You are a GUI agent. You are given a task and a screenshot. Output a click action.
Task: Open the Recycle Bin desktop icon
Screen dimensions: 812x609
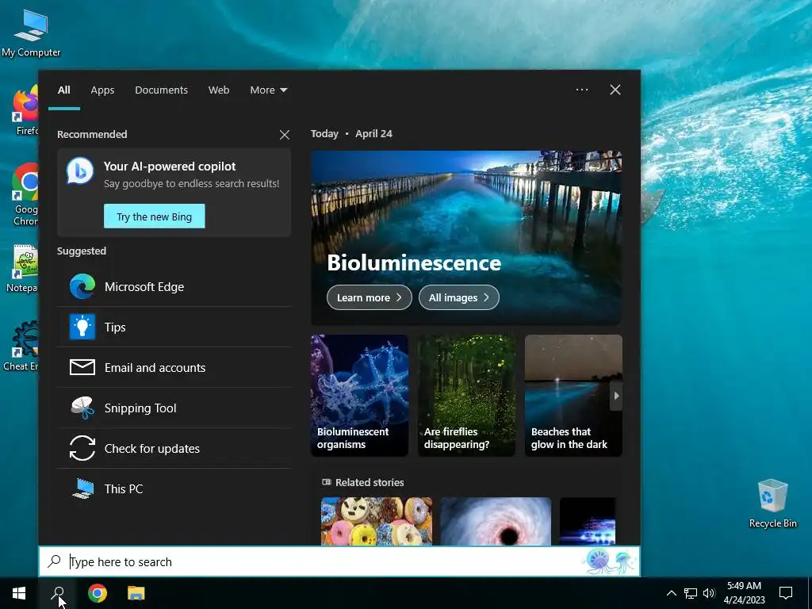[772, 503]
